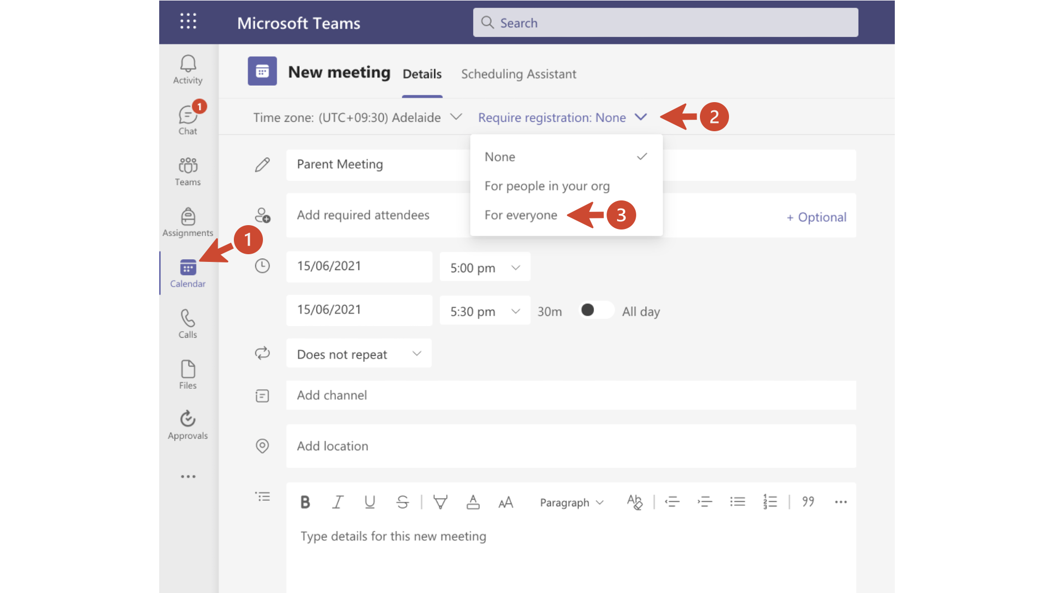Click the Search bar at the top

click(665, 23)
